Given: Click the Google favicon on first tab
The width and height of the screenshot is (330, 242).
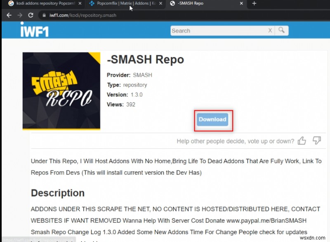Looking at the screenshot, I should pos(11,3).
